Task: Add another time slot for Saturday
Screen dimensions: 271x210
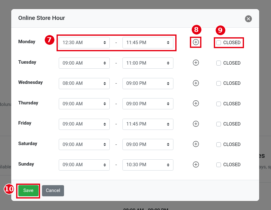Action: [x=196, y=144]
